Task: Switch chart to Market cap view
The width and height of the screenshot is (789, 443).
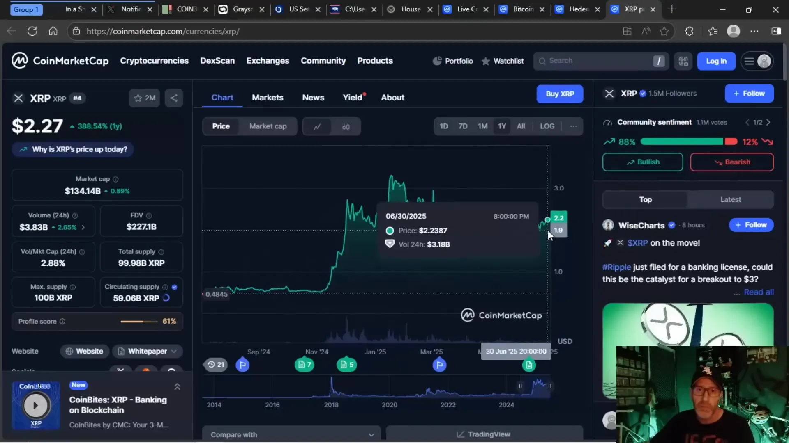Action: point(268,126)
